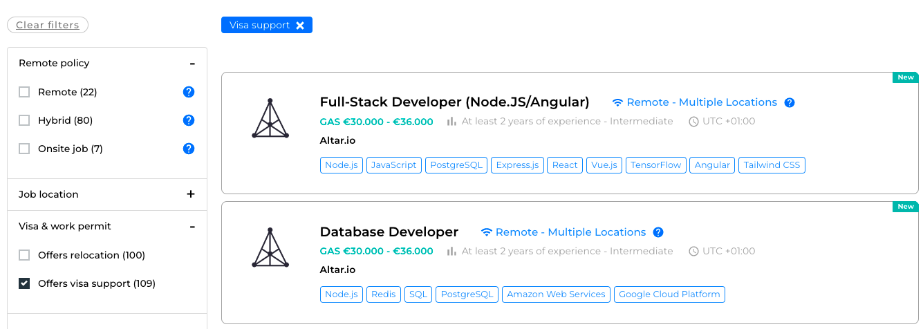
Task: Collapse the Remote policy section
Action: pyautogui.click(x=192, y=64)
